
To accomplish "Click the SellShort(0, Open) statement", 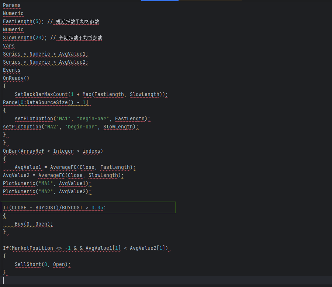I will (42, 265).
